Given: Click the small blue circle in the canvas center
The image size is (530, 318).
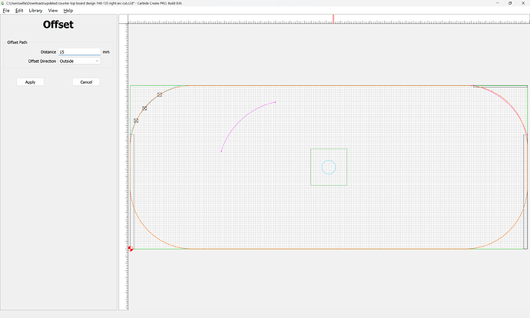Looking at the screenshot, I should 329,167.
